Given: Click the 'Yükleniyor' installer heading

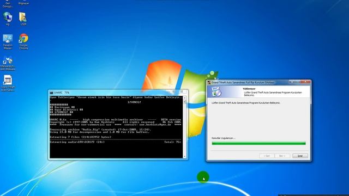Looking at the screenshot, I should click(x=249, y=89).
